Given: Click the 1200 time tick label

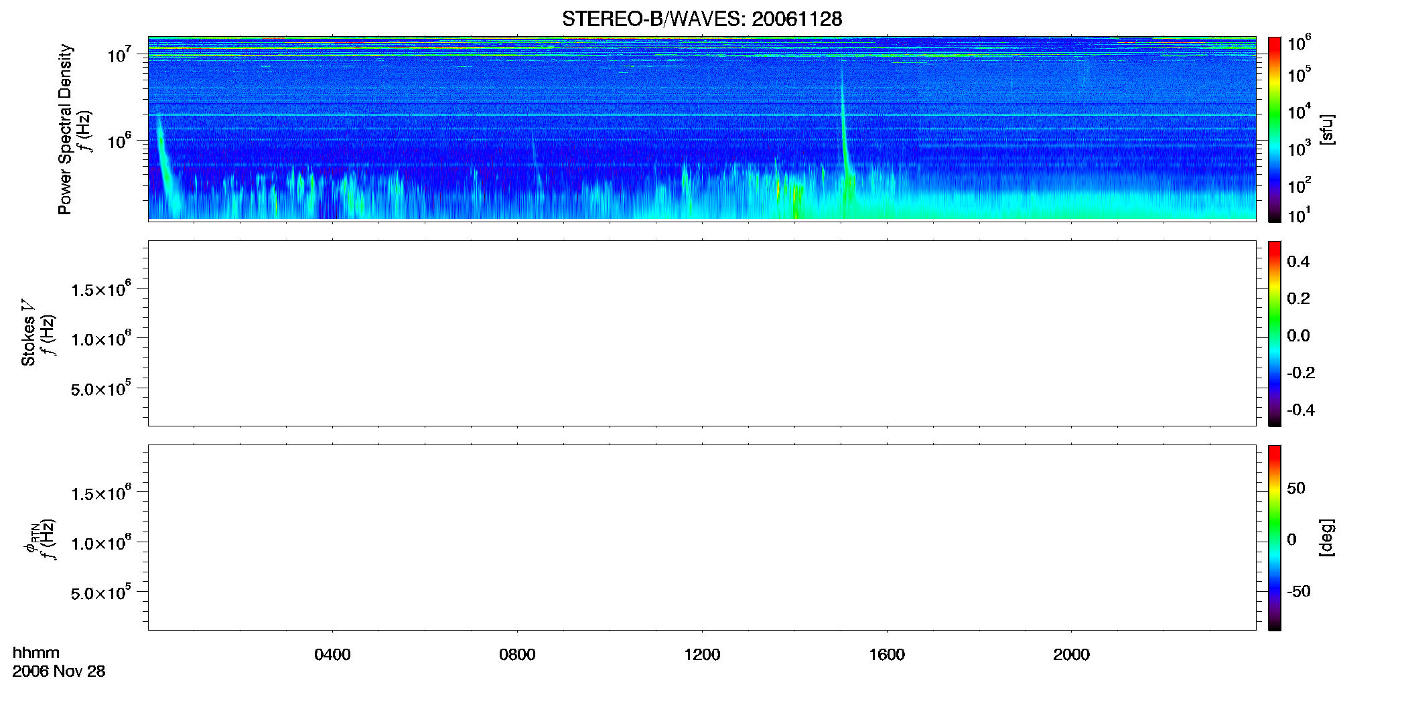Looking at the screenshot, I should pos(702,655).
